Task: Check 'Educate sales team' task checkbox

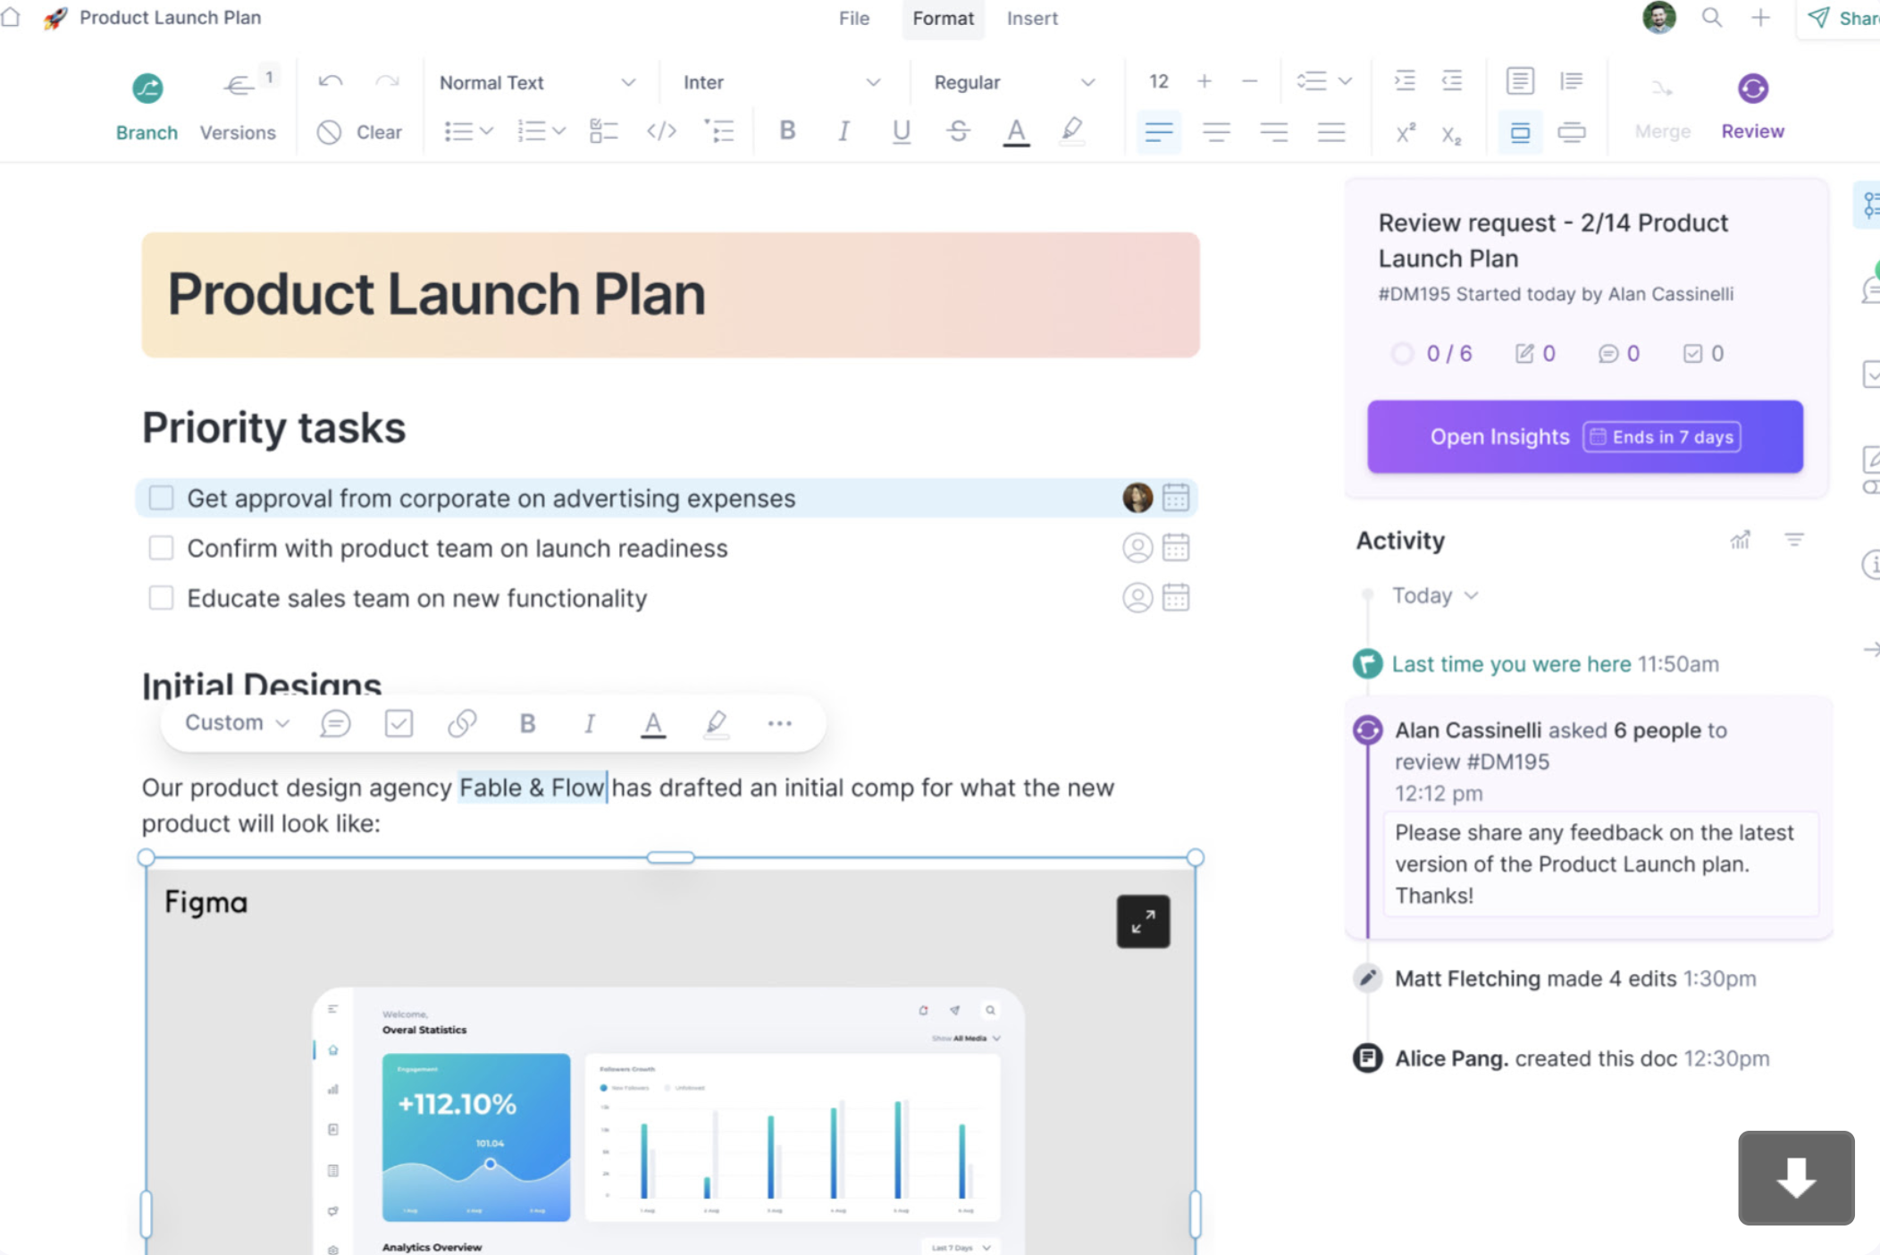Action: pos(161,598)
